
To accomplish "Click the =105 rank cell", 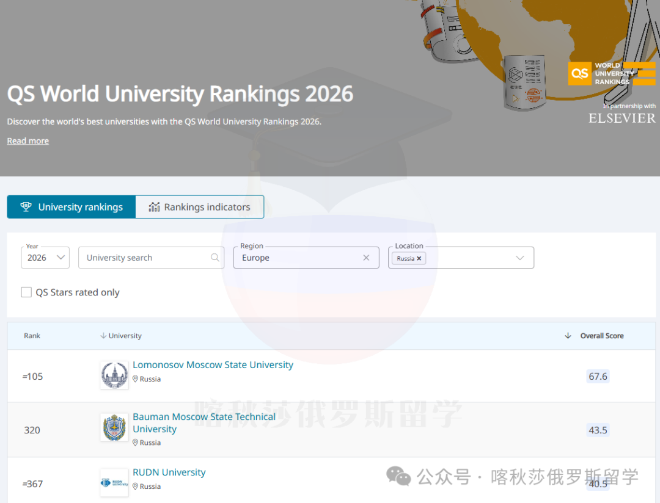I will (33, 377).
